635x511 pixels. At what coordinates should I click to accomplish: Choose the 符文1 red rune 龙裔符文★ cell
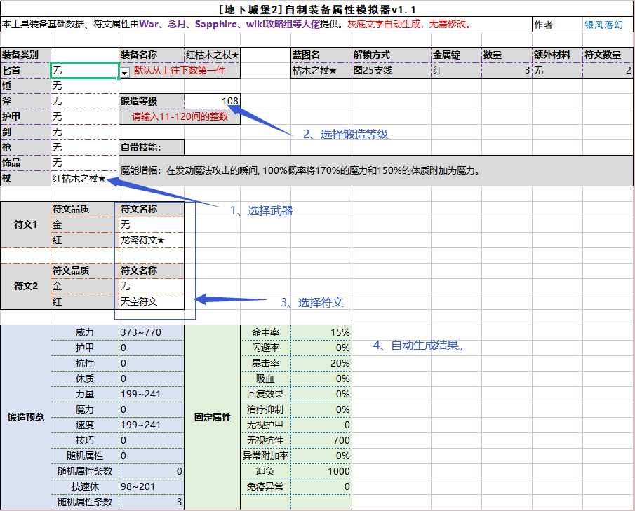click(152, 240)
